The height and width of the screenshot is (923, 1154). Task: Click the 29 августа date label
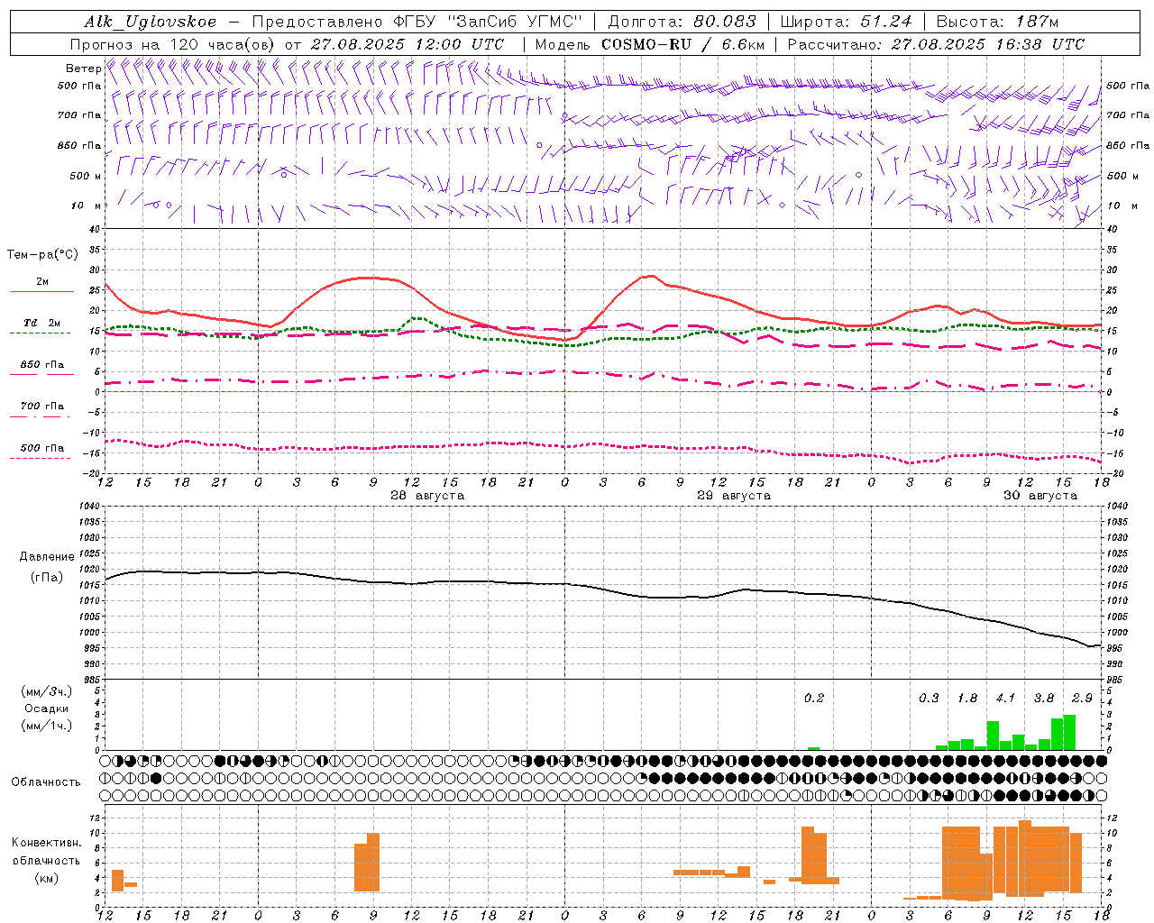coord(734,496)
